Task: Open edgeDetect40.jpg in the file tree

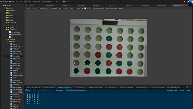Action: coord(17,75)
